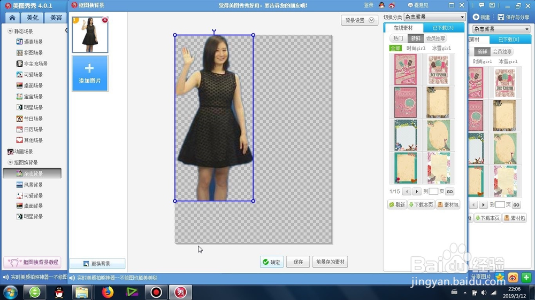Choose the Ice Cream pink poster thumbnail

(406, 69)
